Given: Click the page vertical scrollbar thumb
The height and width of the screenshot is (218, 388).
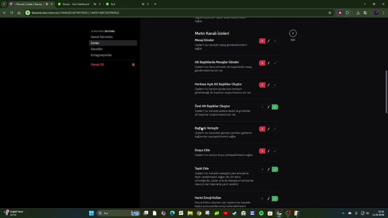Looking at the screenshot, I should click(386, 92).
